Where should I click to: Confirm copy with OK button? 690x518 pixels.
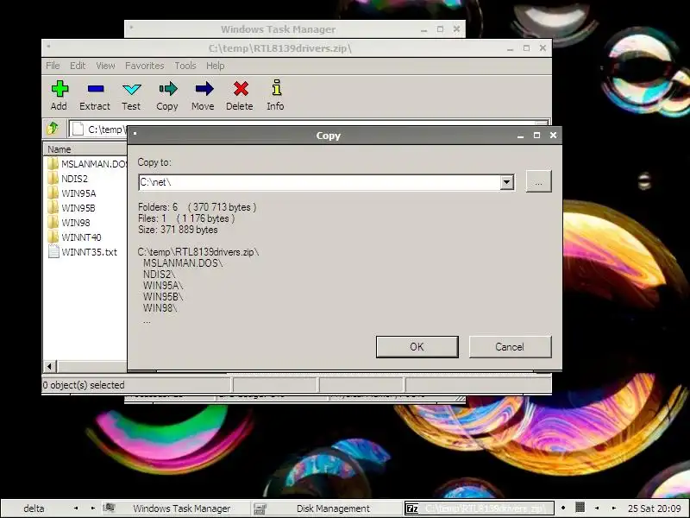point(417,347)
